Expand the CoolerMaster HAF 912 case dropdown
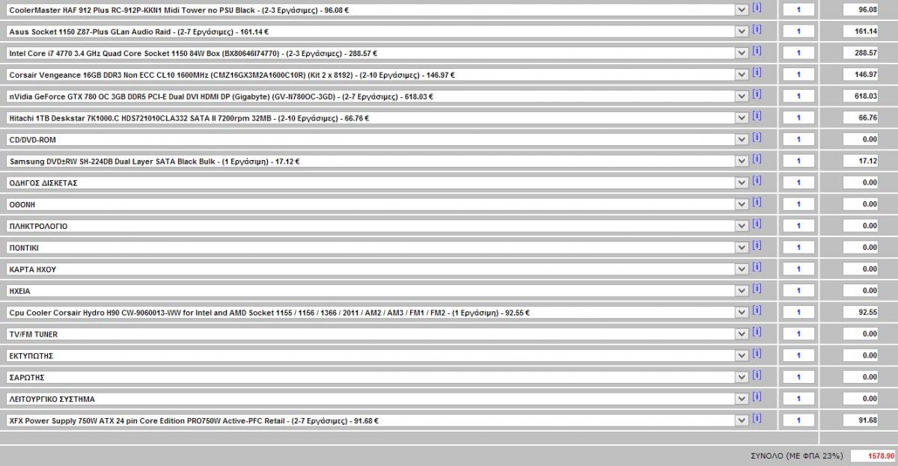The image size is (898, 466). click(x=741, y=10)
